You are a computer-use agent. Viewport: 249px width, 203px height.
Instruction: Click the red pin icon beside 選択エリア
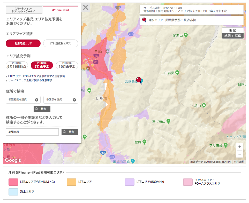pyautogui.click(x=144, y=20)
